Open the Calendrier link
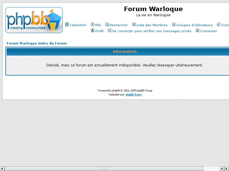229x171 pixels. click(78, 25)
